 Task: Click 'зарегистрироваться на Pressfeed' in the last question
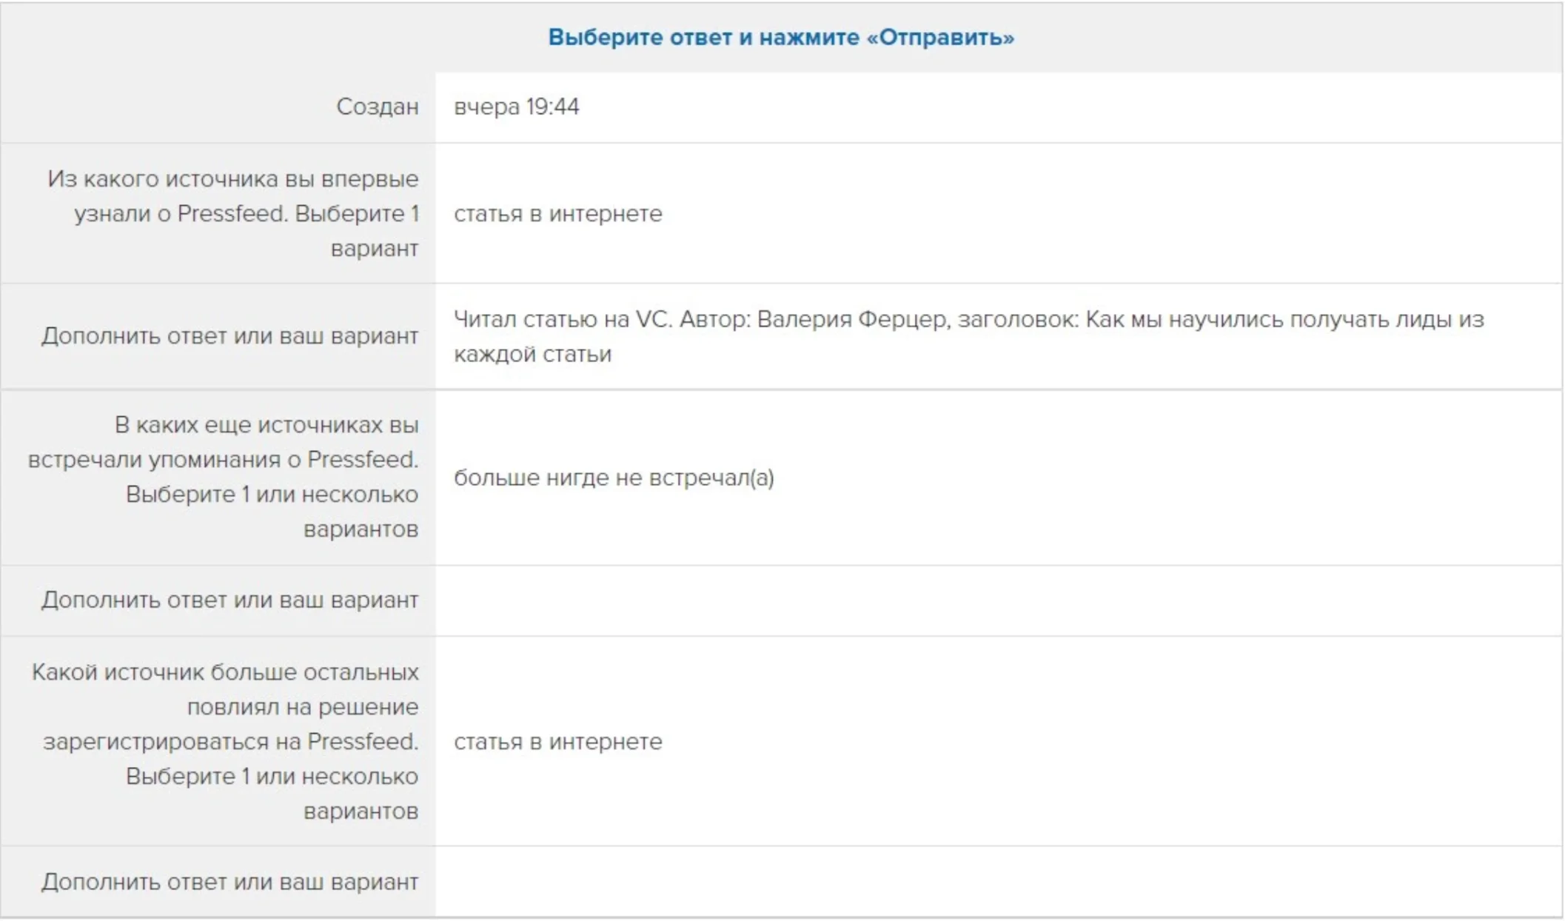(230, 742)
